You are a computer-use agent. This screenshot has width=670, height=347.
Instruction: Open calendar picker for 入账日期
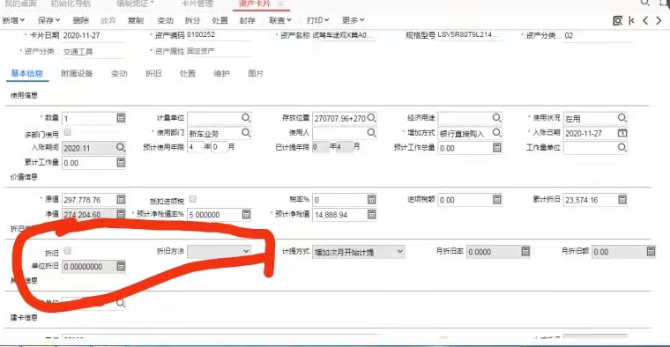622,133
